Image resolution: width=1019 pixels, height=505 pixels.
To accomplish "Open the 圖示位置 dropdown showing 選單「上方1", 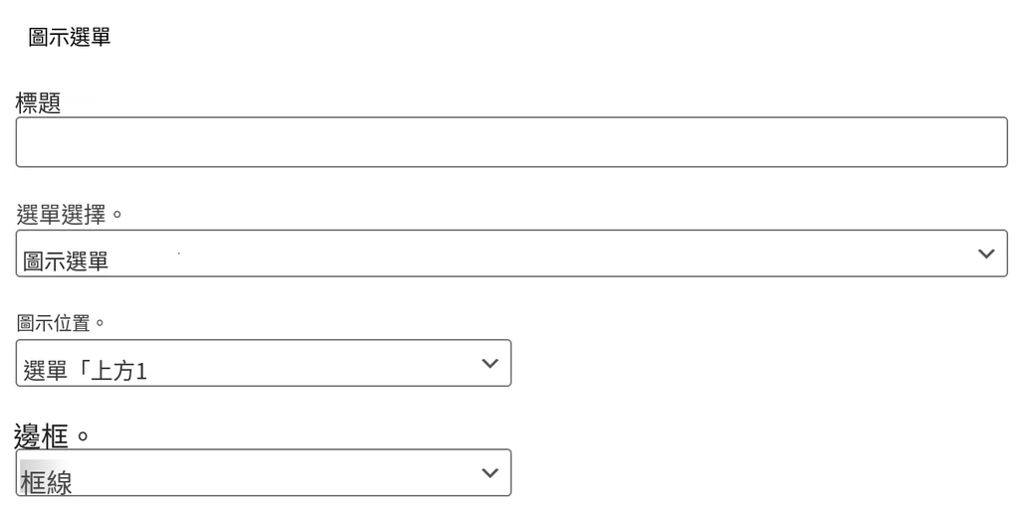I will pos(263,363).
